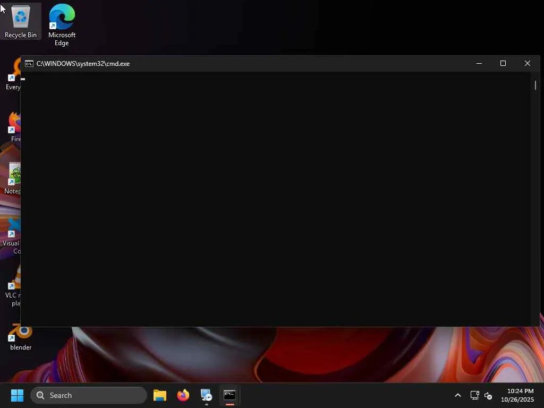Image resolution: width=544 pixels, height=408 pixels.
Task: Launch Microsoft Edge from desktop shortcut
Action: click(62, 25)
